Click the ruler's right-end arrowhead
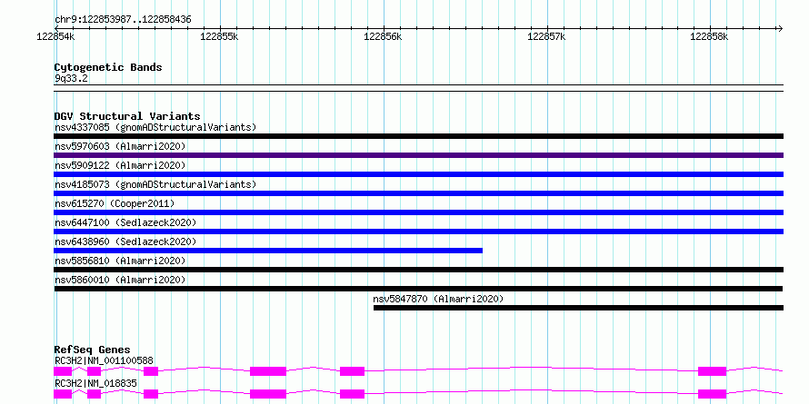The width and height of the screenshot is (809, 404). 780,28
